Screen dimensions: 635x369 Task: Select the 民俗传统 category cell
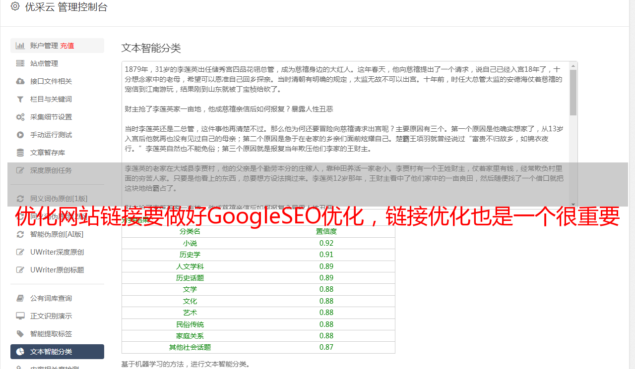190,324
